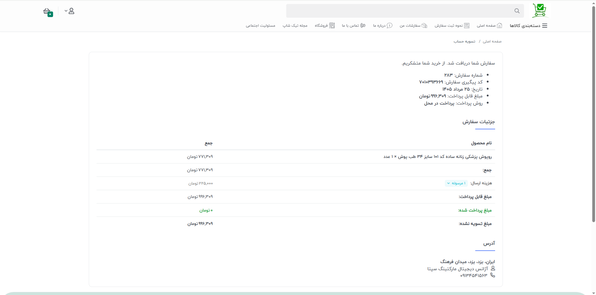Screen dimensions: 596x295
Task: Click the تسویه حساب breadcrumb text
Action: pyautogui.click(x=464, y=41)
